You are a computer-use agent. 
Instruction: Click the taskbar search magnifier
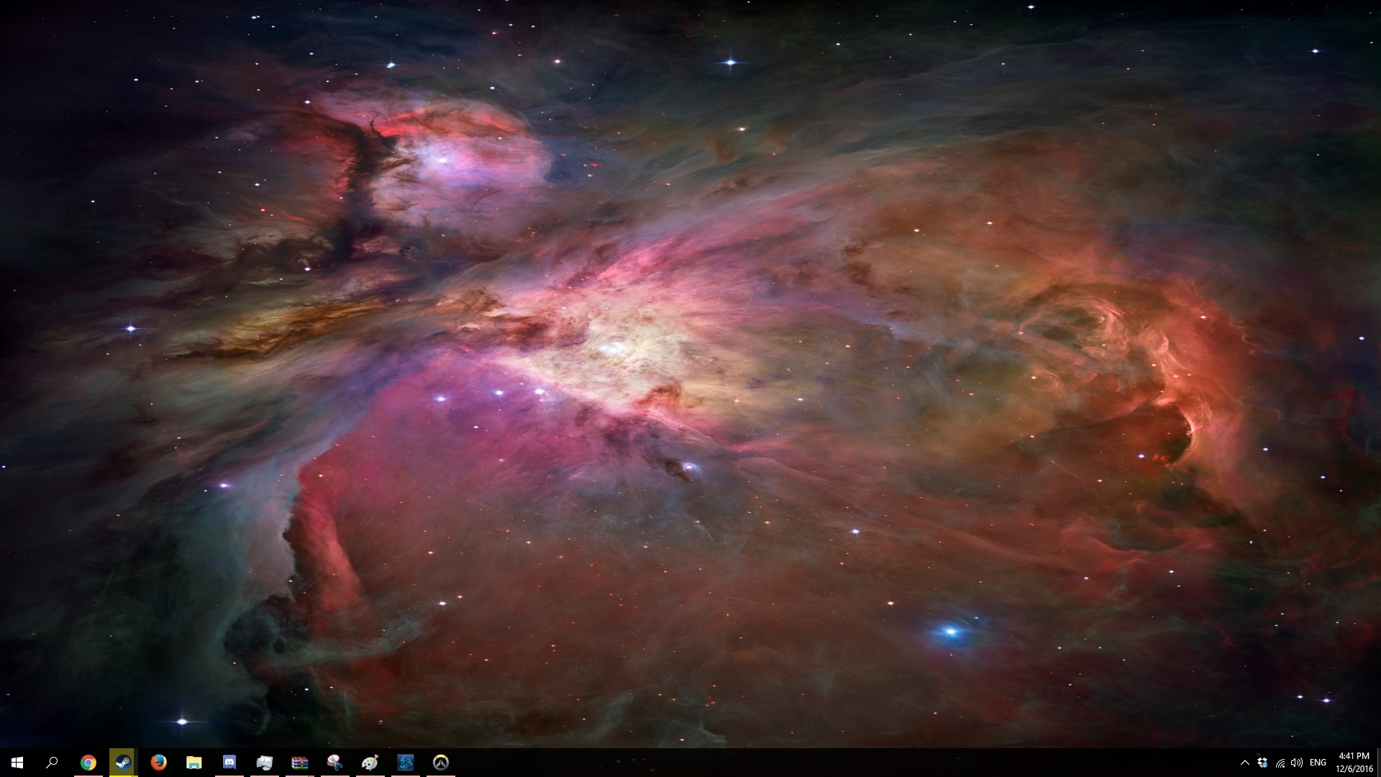pos(52,763)
